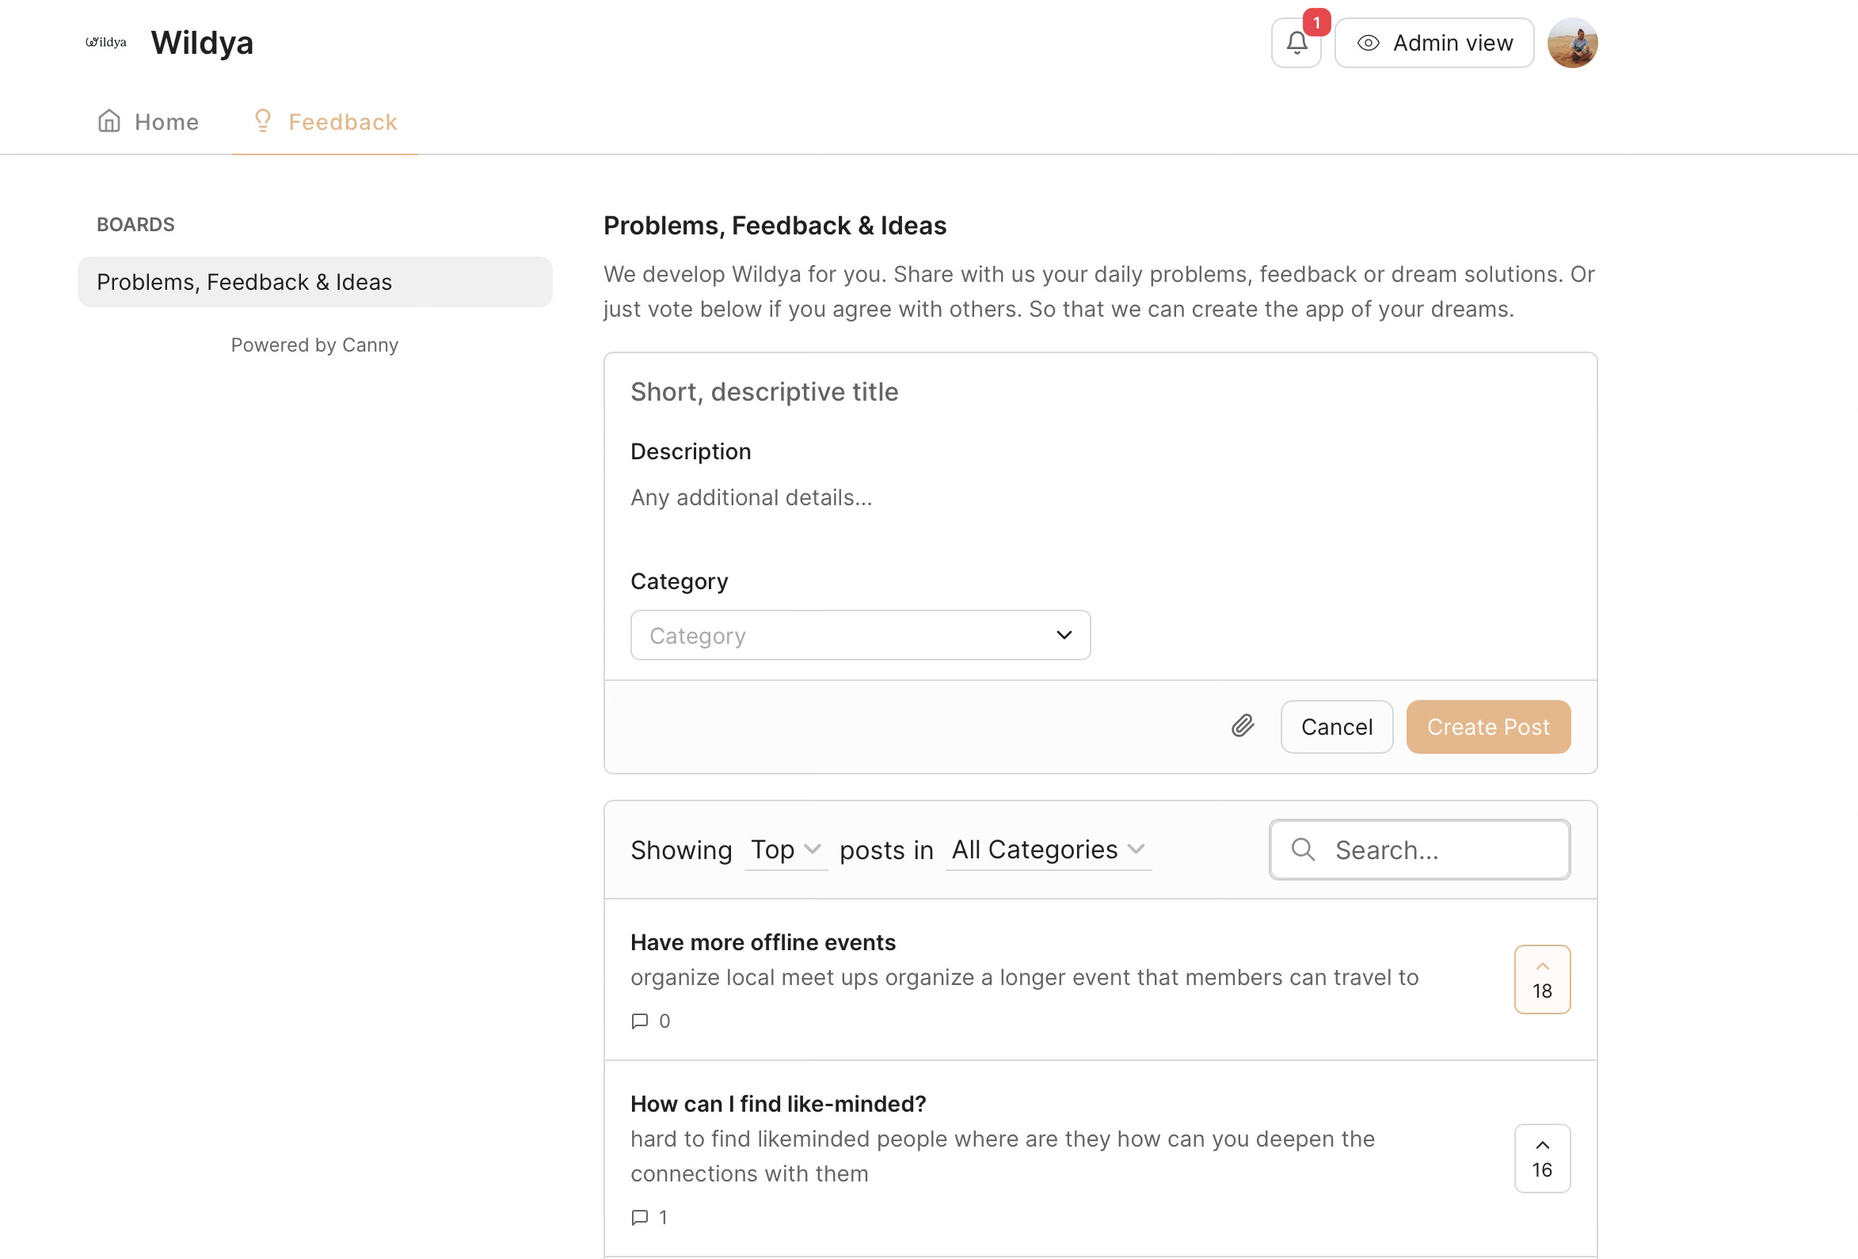
Task: Open the Category dropdown in post form
Action: click(x=860, y=635)
